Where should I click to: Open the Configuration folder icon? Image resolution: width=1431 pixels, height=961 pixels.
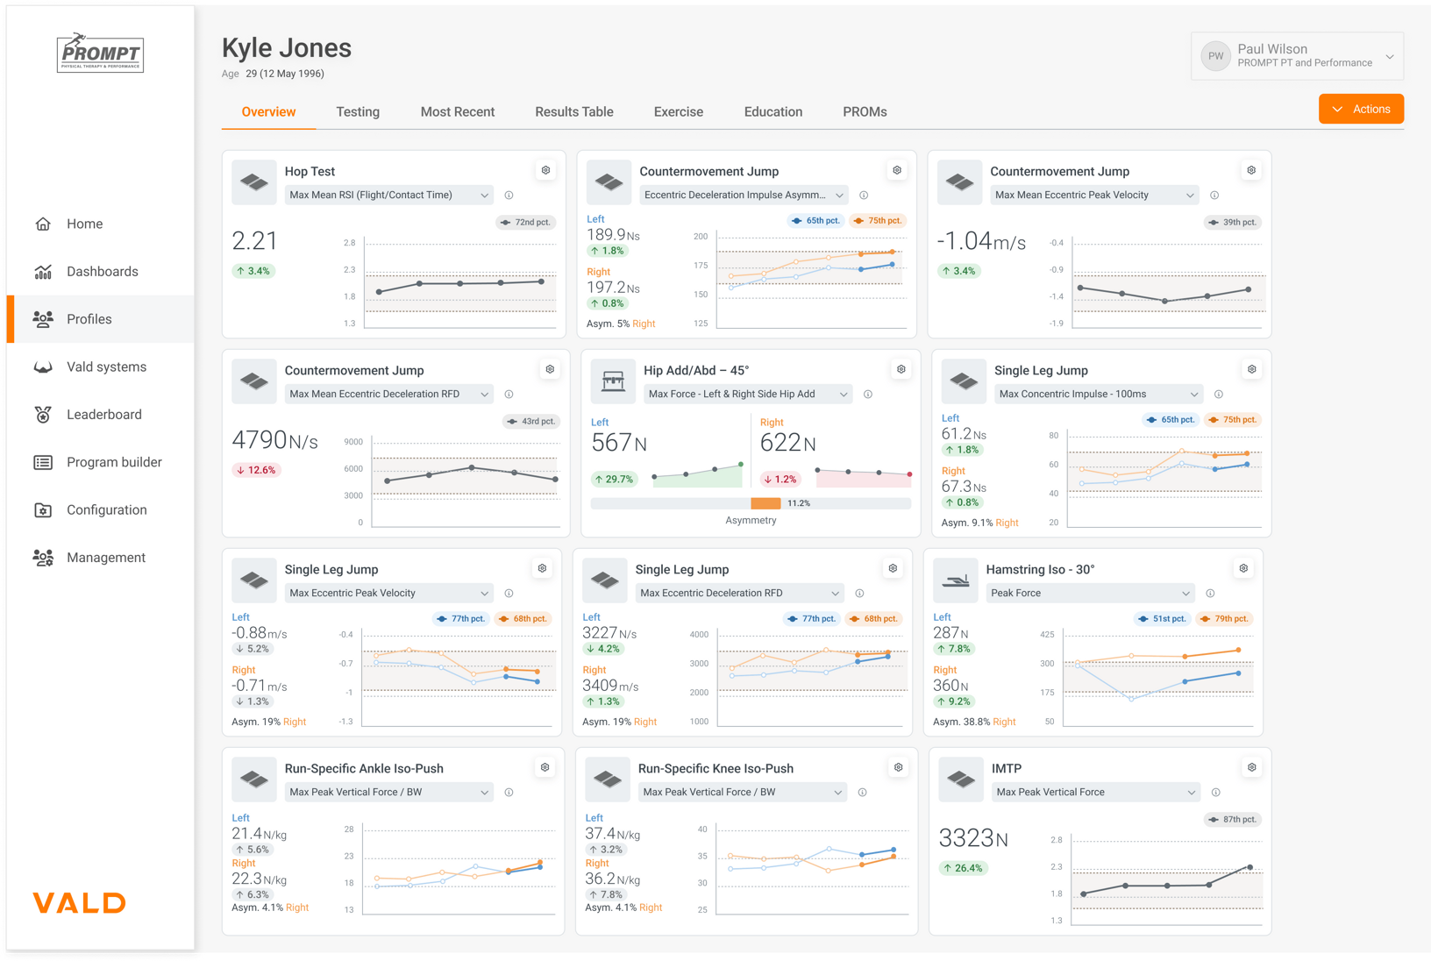tap(43, 510)
